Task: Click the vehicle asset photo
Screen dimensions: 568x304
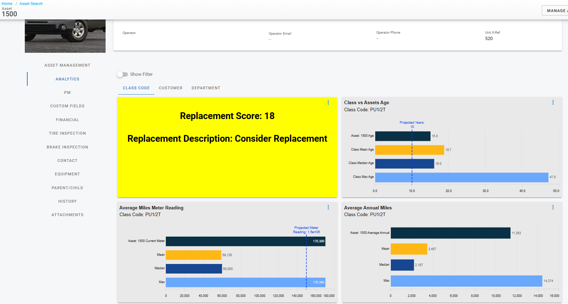Action: (65, 36)
